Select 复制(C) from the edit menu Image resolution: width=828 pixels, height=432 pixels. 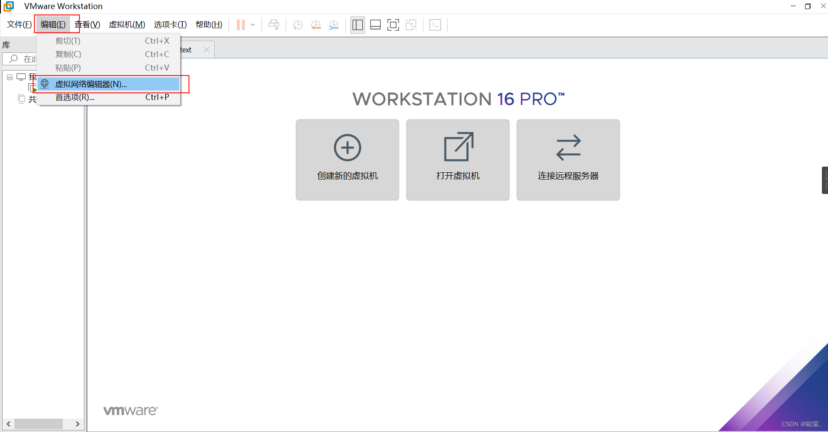click(x=109, y=54)
